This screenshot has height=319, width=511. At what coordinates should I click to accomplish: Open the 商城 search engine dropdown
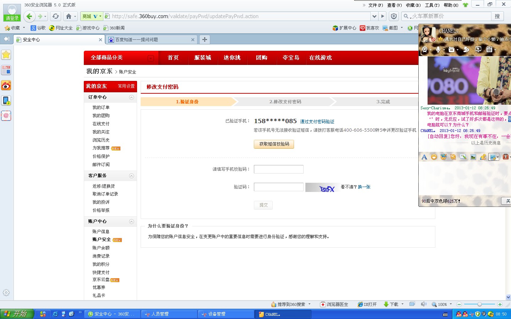[92, 16]
